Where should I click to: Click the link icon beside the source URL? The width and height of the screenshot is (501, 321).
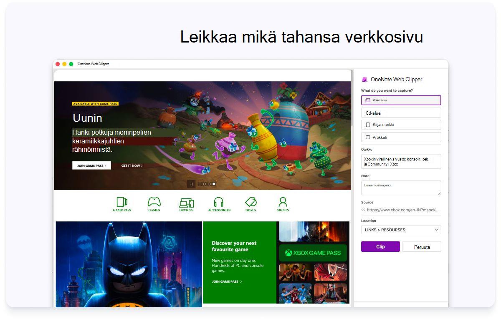[x=363, y=210]
